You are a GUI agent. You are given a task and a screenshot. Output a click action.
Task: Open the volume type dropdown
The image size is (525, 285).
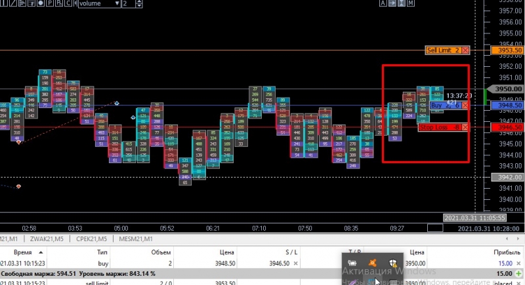(100, 3)
